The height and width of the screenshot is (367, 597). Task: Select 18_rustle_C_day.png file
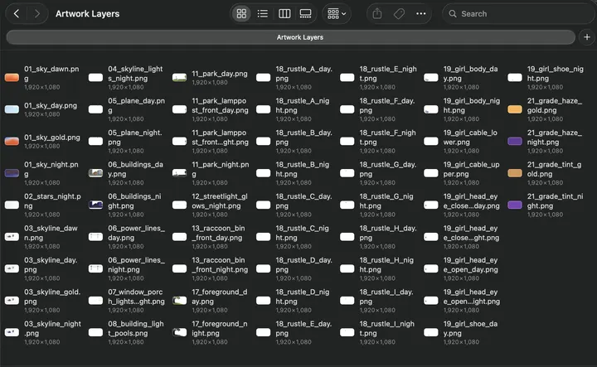click(294, 205)
